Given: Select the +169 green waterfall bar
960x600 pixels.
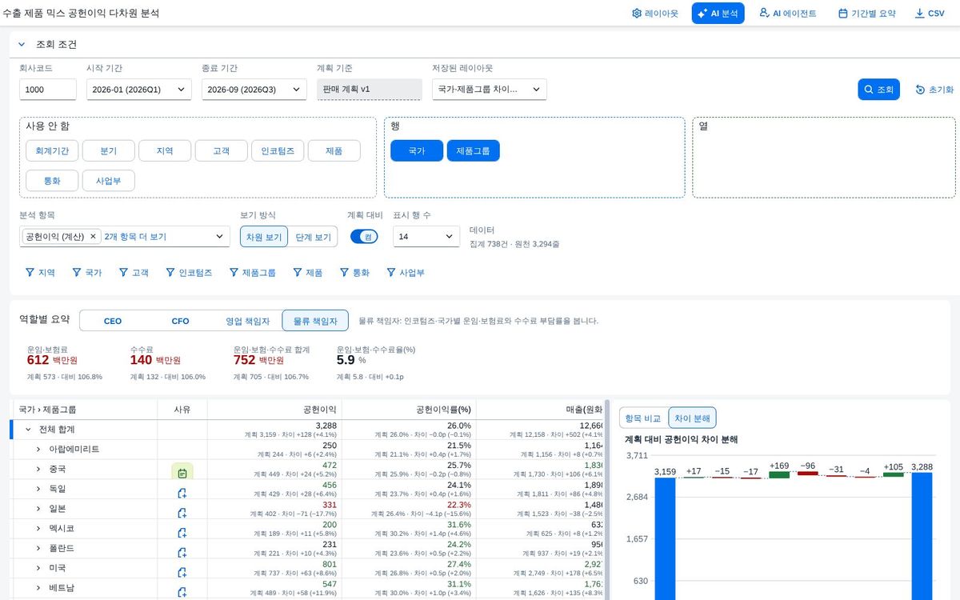Looking at the screenshot, I should coord(779,474).
